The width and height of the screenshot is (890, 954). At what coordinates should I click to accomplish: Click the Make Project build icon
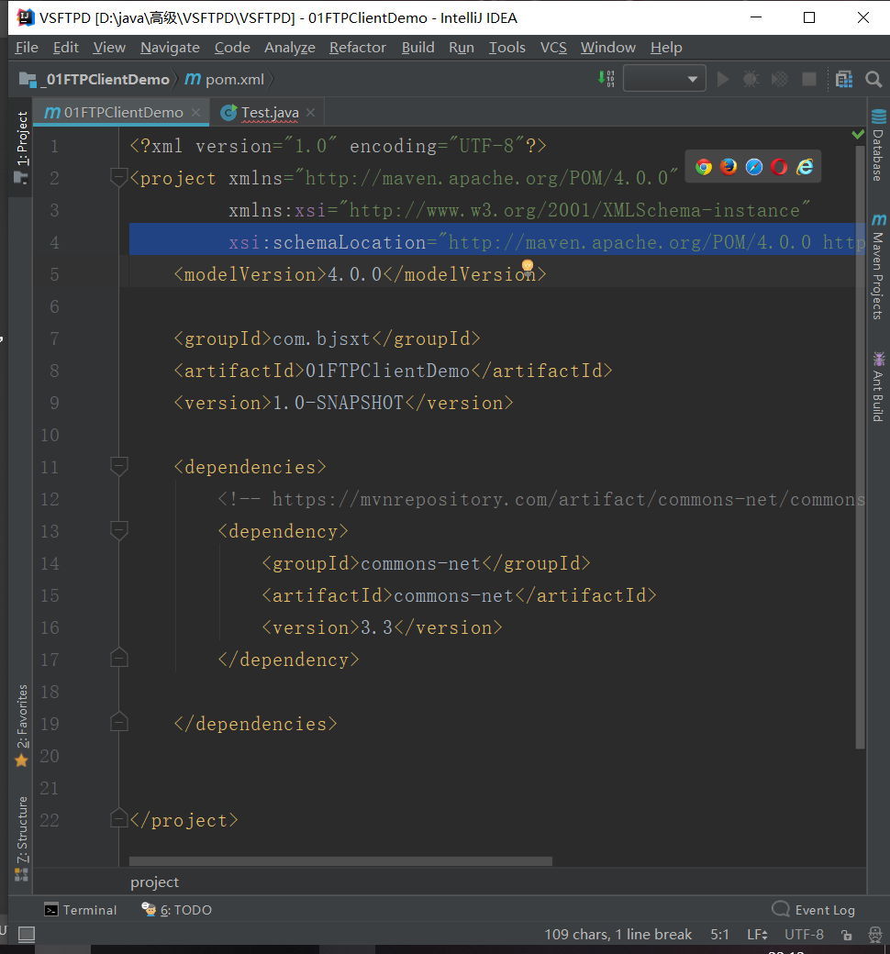(606, 79)
